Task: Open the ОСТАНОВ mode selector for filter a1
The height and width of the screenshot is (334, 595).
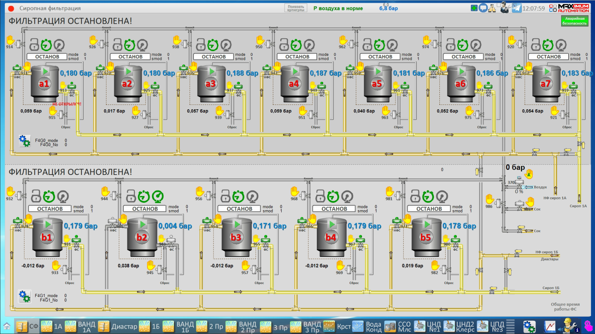Action: coord(47,57)
